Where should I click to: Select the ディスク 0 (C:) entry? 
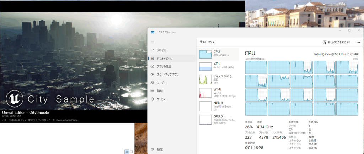pos(218,79)
